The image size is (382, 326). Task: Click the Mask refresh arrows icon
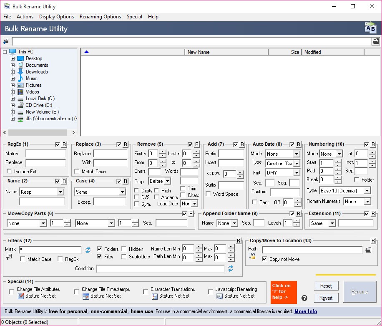(x=88, y=250)
